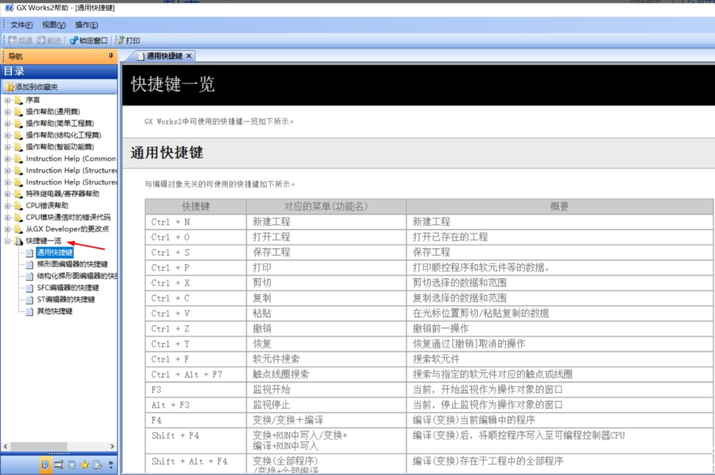The image size is (715, 475).
Task: Click the folder icon beside 特殊继电器/寄存器帮助
Action: [x=18, y=194]
